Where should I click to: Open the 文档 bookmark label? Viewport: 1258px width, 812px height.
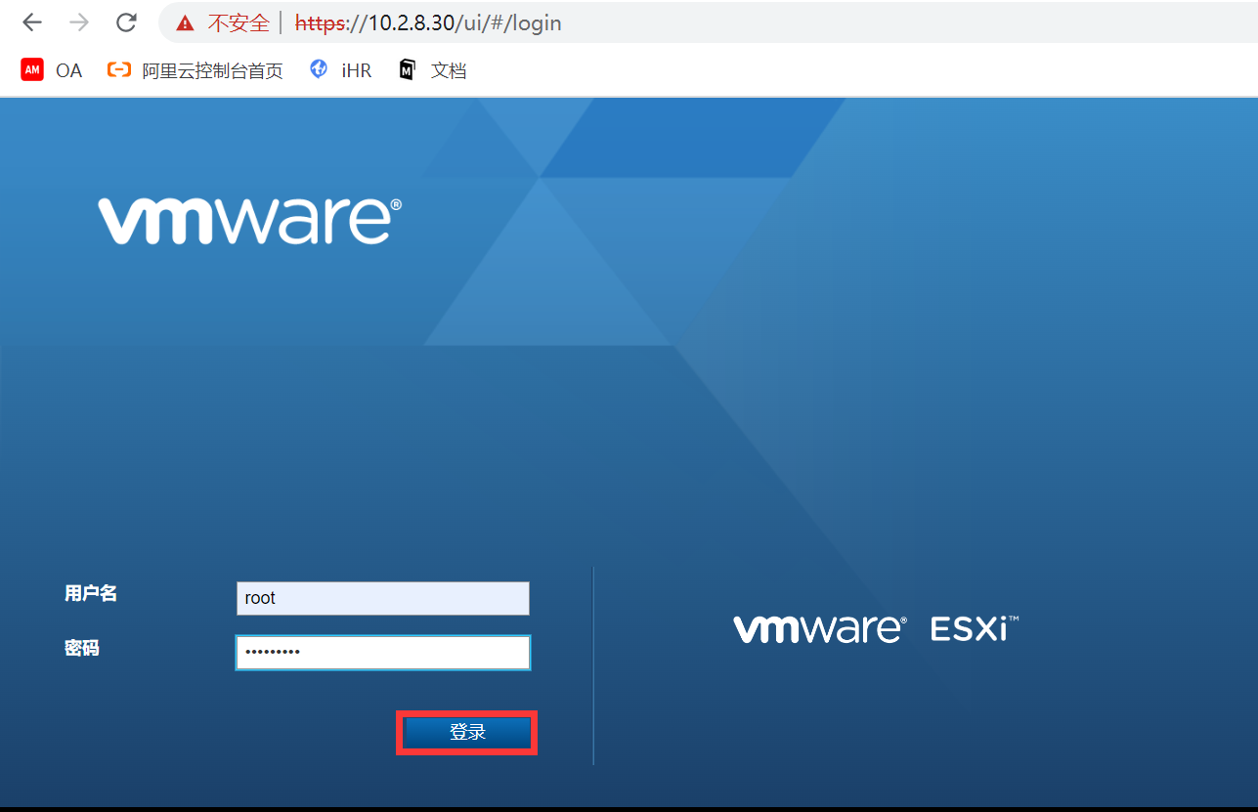[x=449, y=70]
